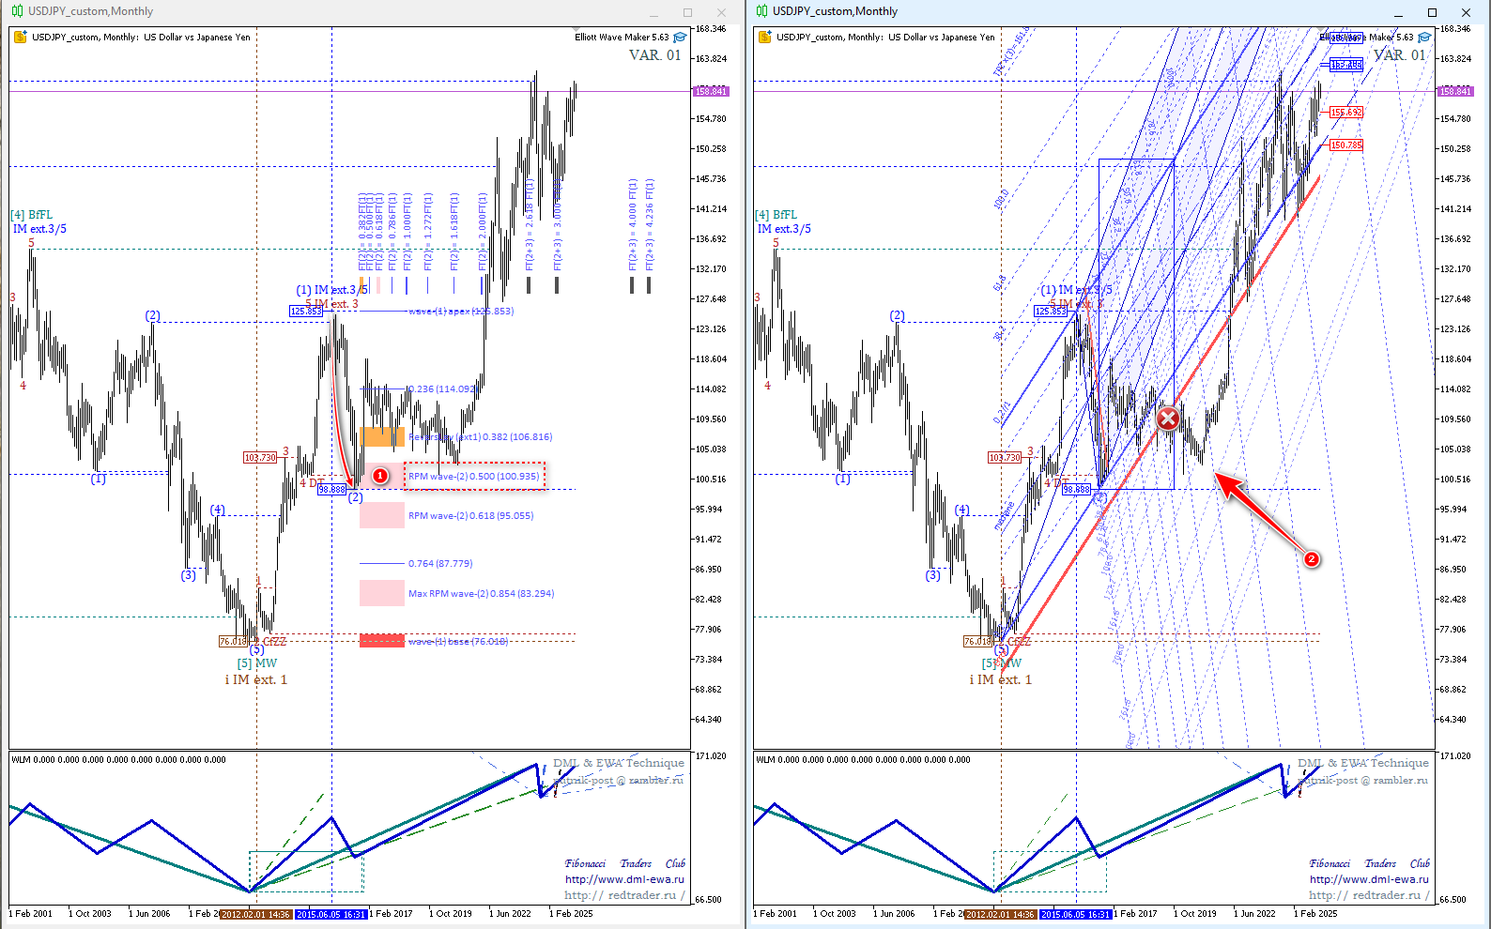Click the candlestick icon in left window title
This screenshot has width=1491, height=929.
tap(17, 11)
